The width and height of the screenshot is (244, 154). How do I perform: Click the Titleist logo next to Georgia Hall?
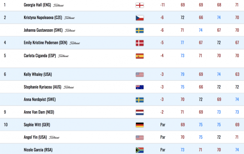pos(58,5)
